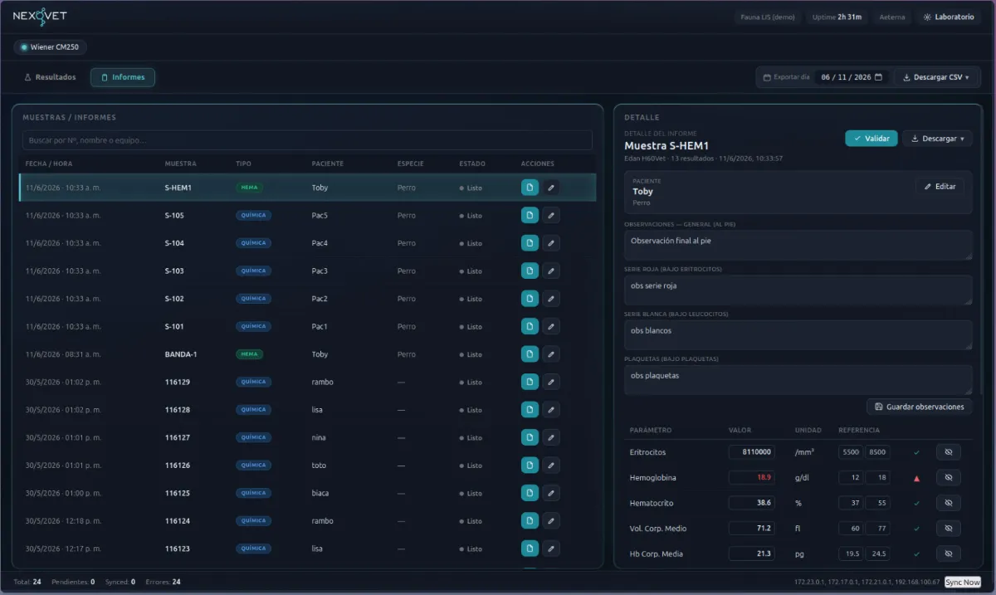Click the Fecha / Hora column header
Image resolution: width=996 pixels, height=595 pixels.
[49, 163]
